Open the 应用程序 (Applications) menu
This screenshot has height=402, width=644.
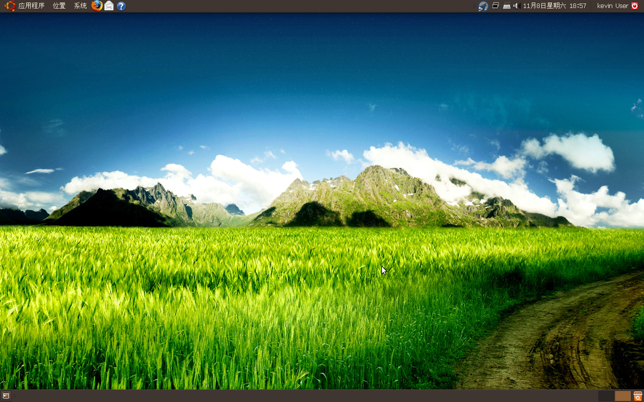pyautogui.click(x=31, y=6)
